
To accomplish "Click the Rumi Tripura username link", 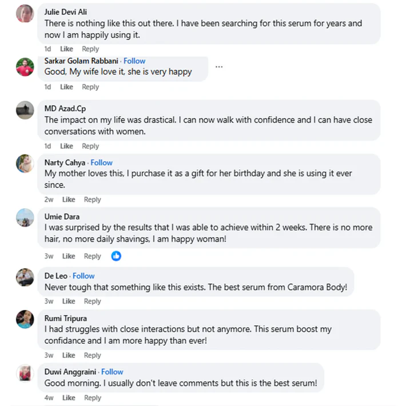I will pyautogui.click(x=66, y=318).
